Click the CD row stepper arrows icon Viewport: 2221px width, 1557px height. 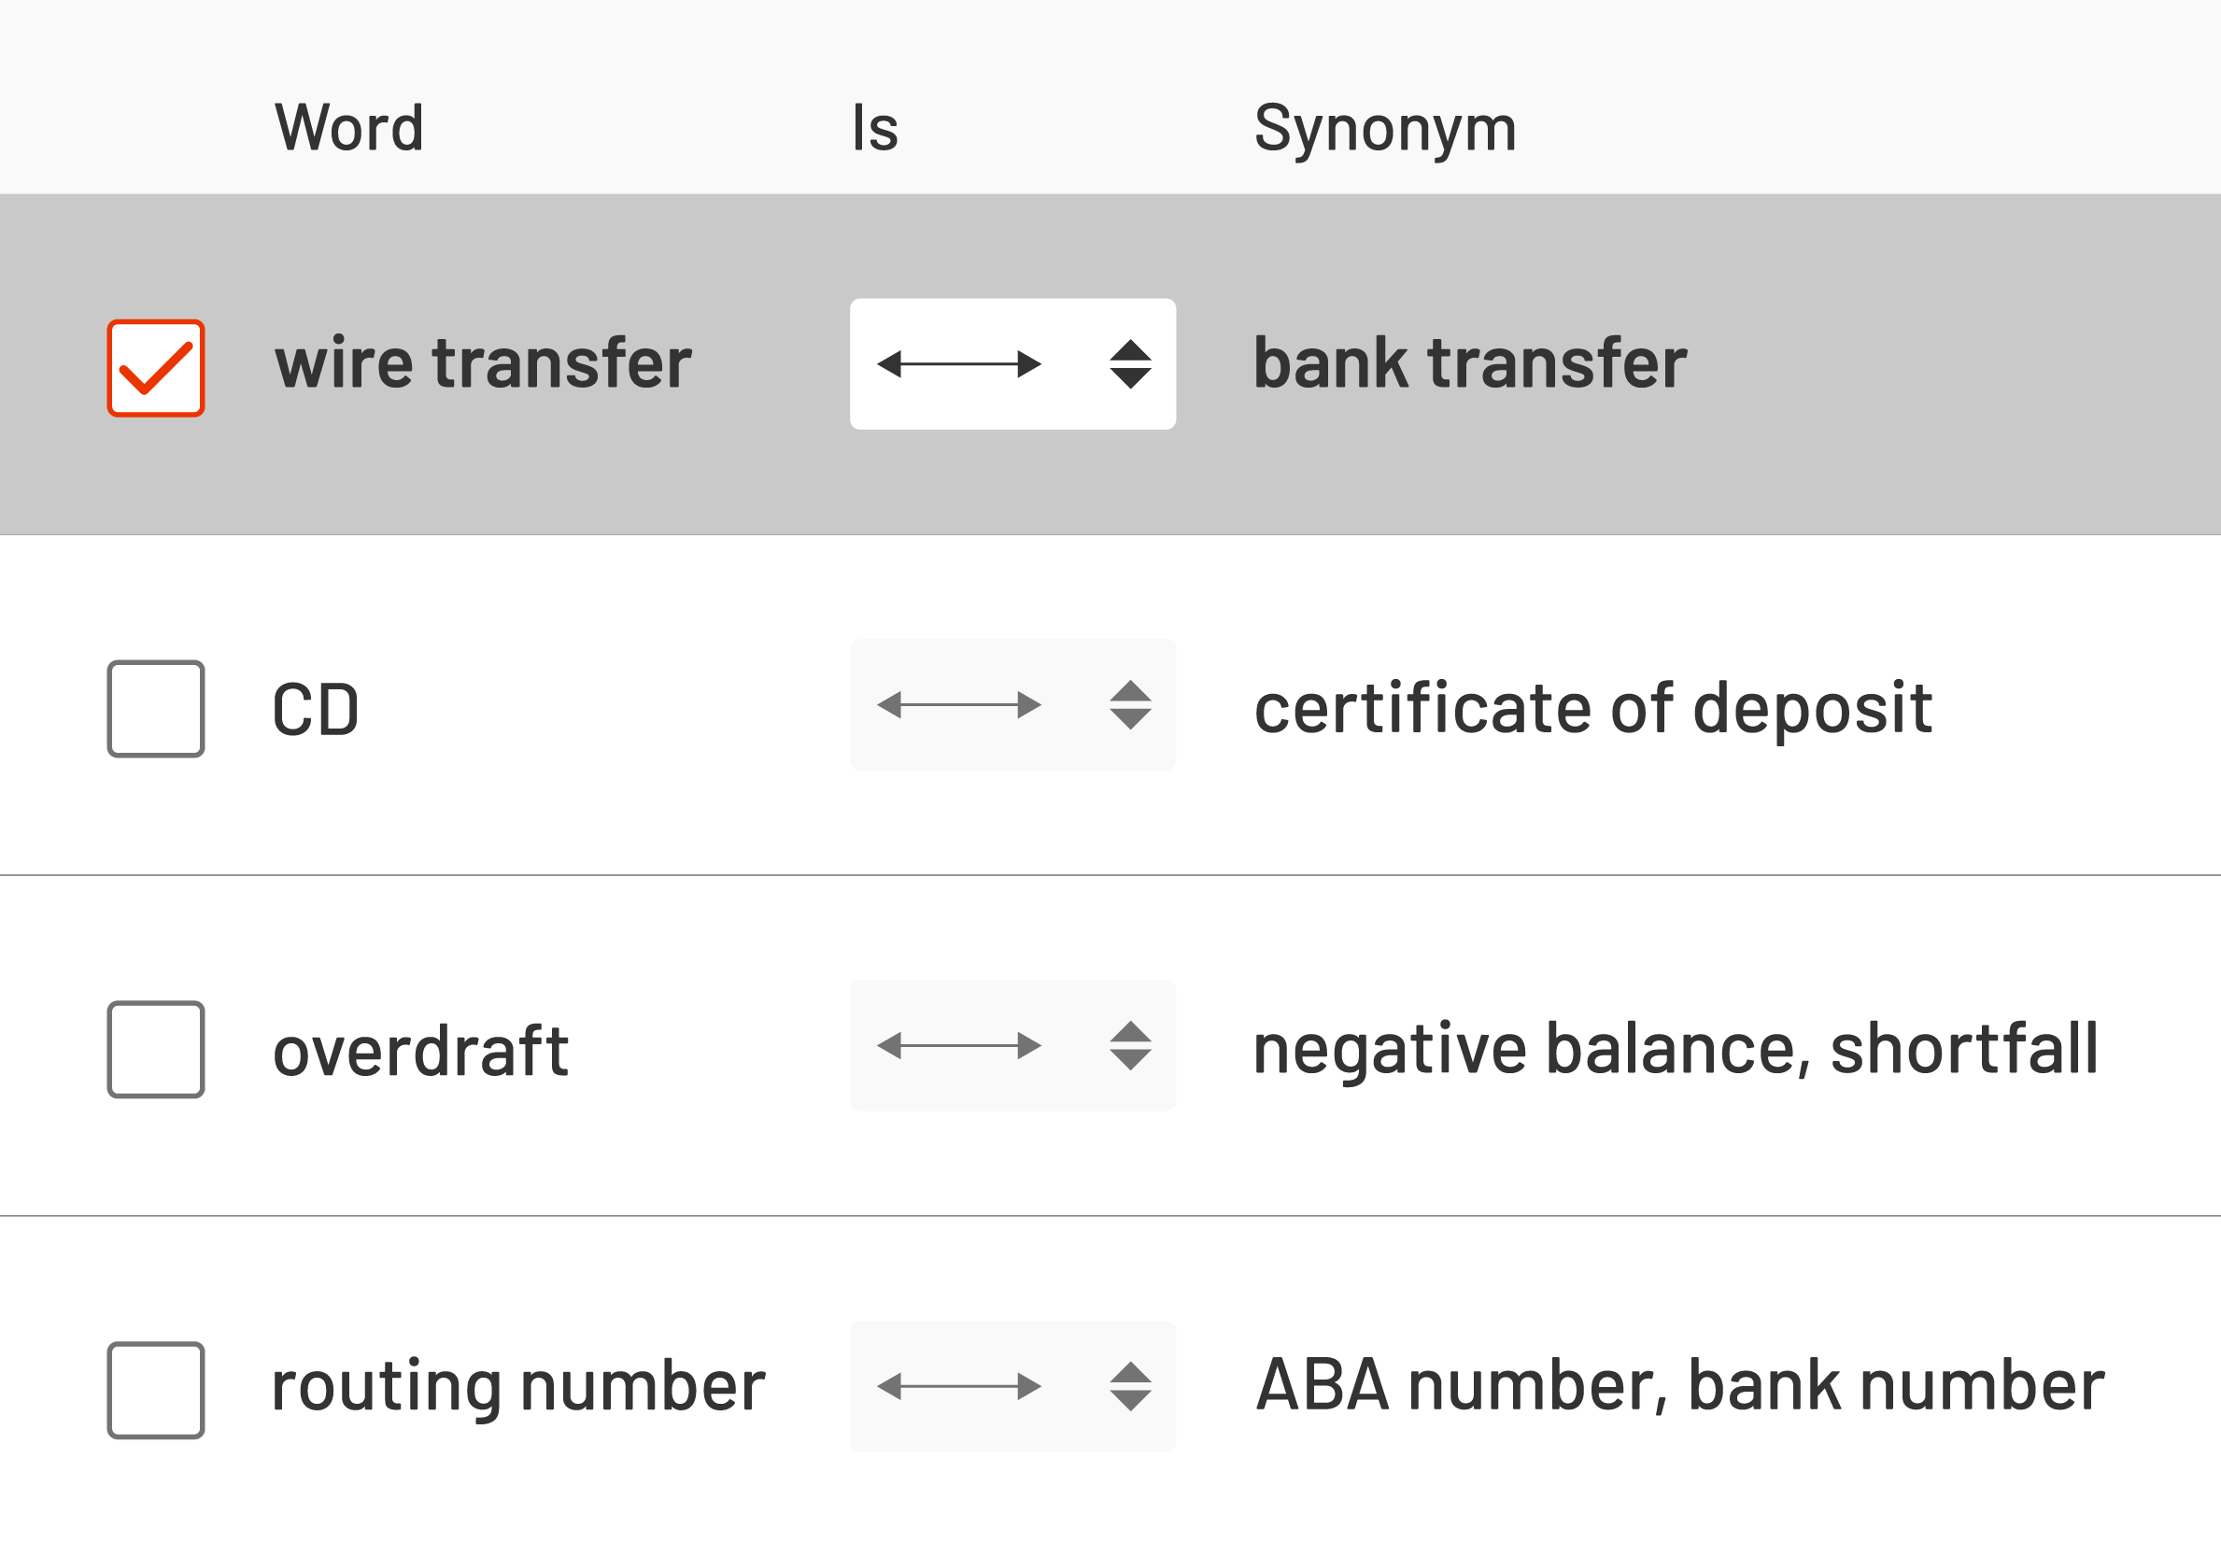(x=1130, y=705)
